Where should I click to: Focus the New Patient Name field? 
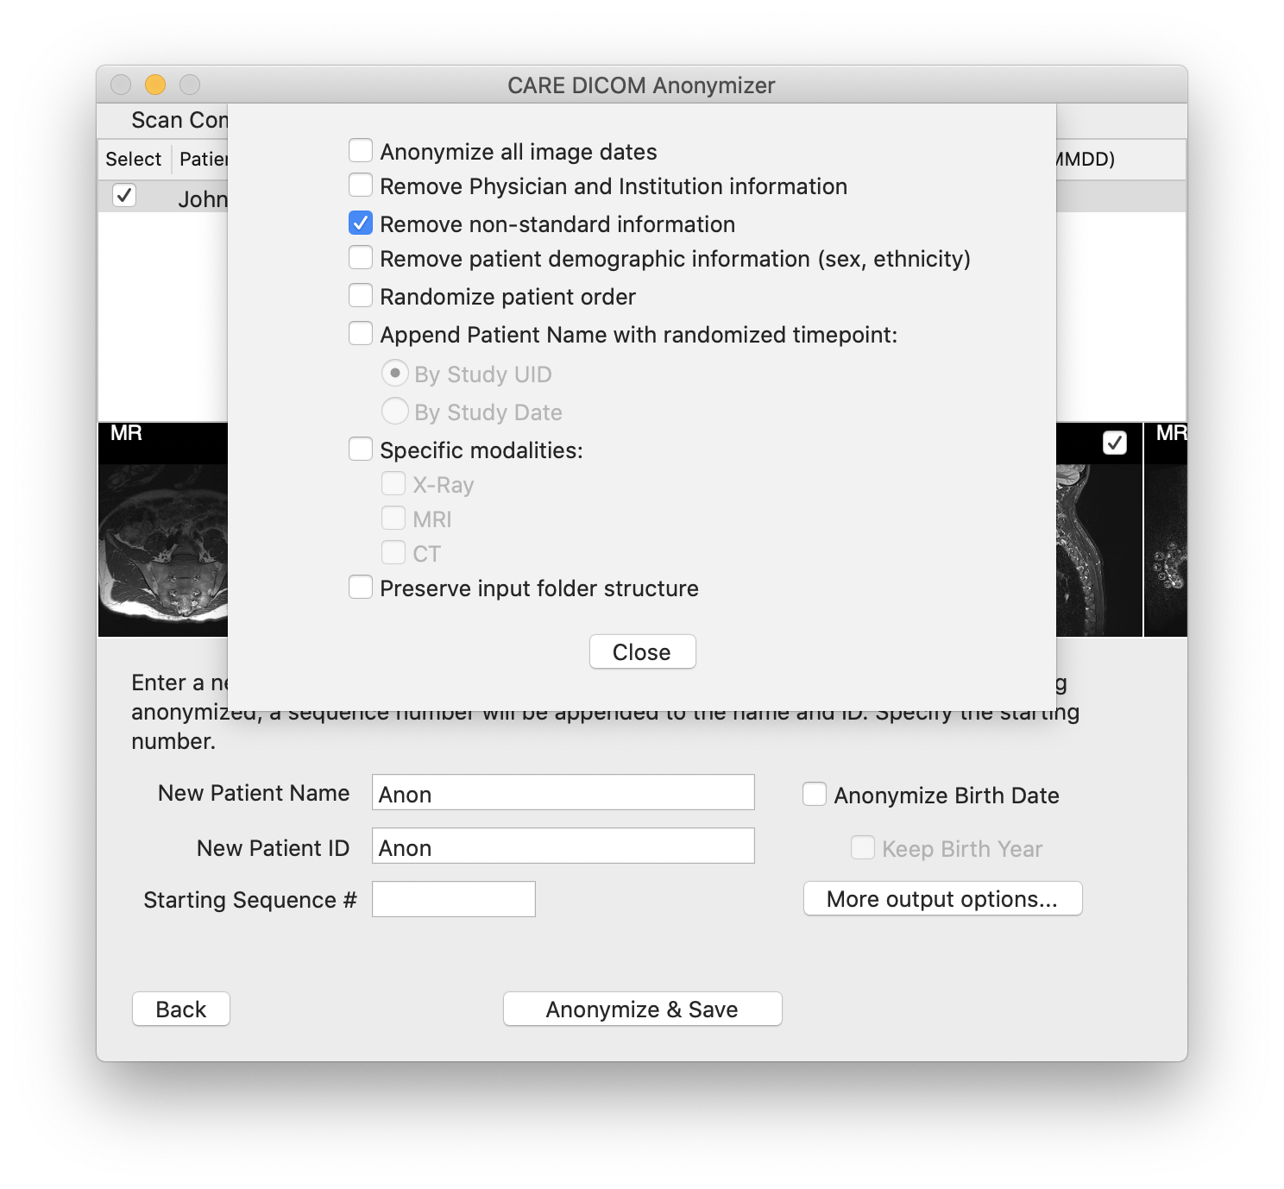(563, 793)
